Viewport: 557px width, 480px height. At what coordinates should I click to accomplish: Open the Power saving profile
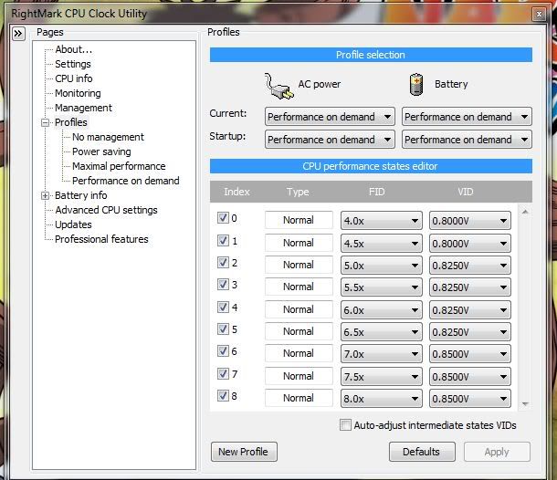pyautogui.click(x=101, y=151)
